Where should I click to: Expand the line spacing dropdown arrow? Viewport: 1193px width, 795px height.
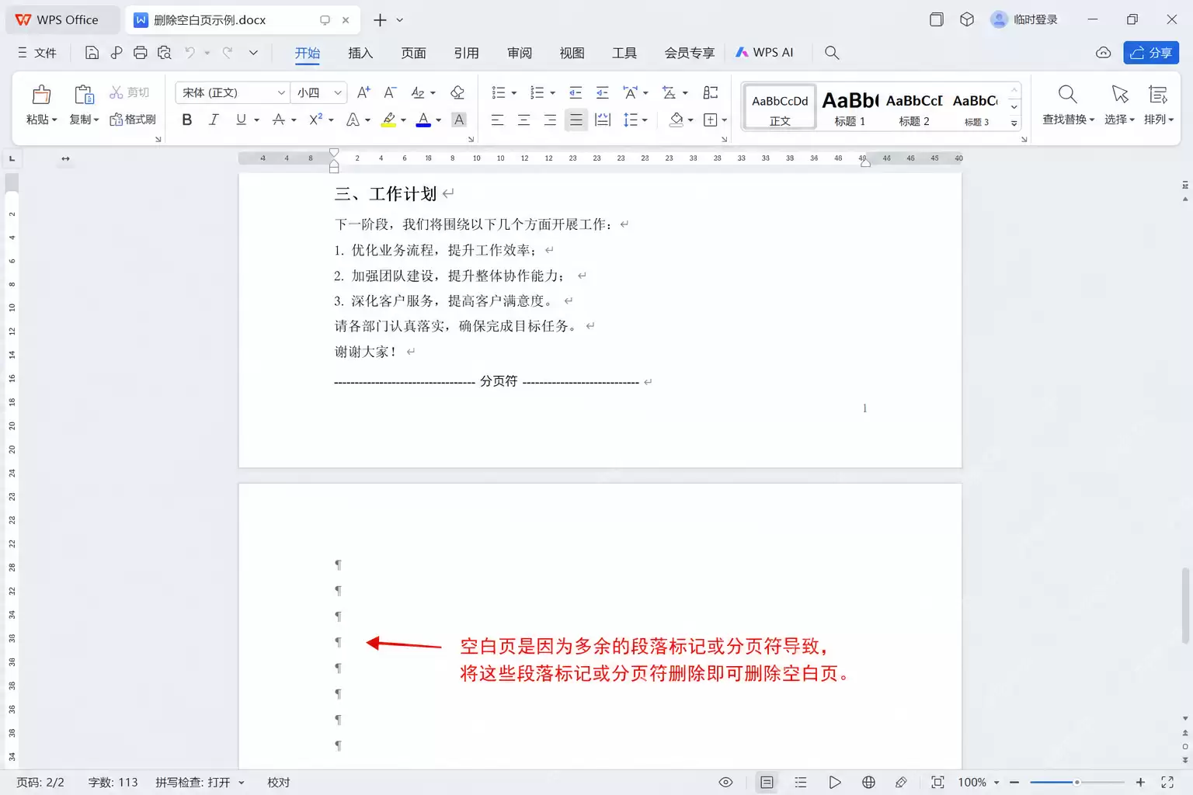point(645,120)
